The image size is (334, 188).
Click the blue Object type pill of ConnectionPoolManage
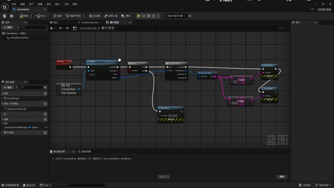pos(30,127)
